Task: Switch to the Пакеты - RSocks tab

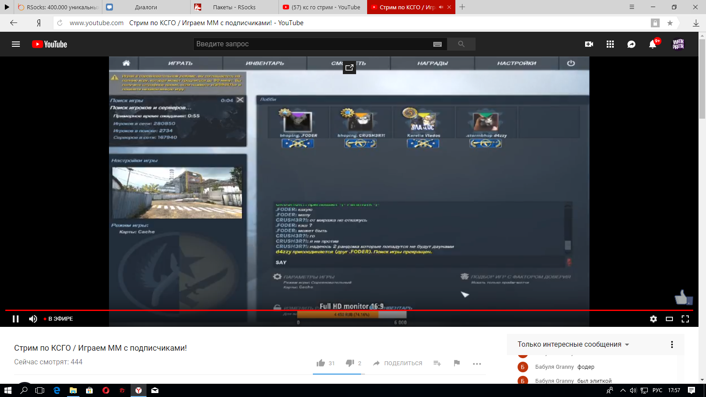Action: coord(234,7)
